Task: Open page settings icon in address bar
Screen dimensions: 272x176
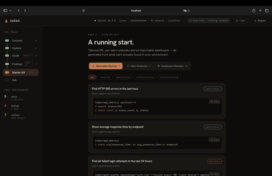Action: (84, 10)
